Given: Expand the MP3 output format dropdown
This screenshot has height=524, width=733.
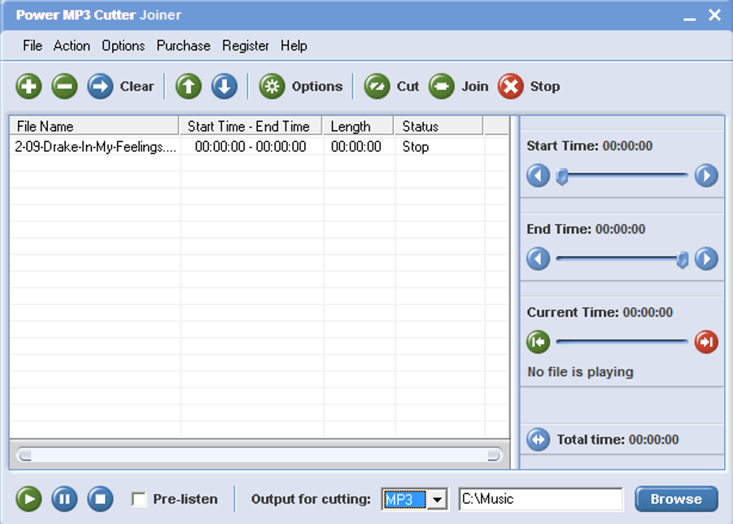Looking at the screenshot, I should click(438, 500).
